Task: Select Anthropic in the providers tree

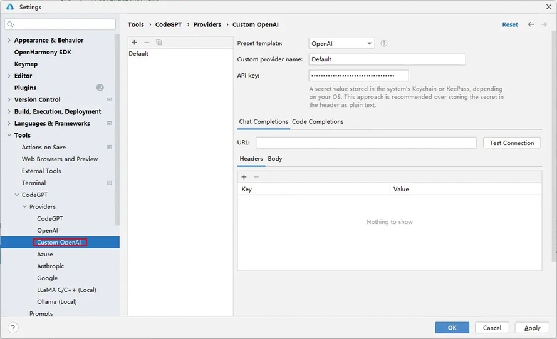Action: coord(50,266)
